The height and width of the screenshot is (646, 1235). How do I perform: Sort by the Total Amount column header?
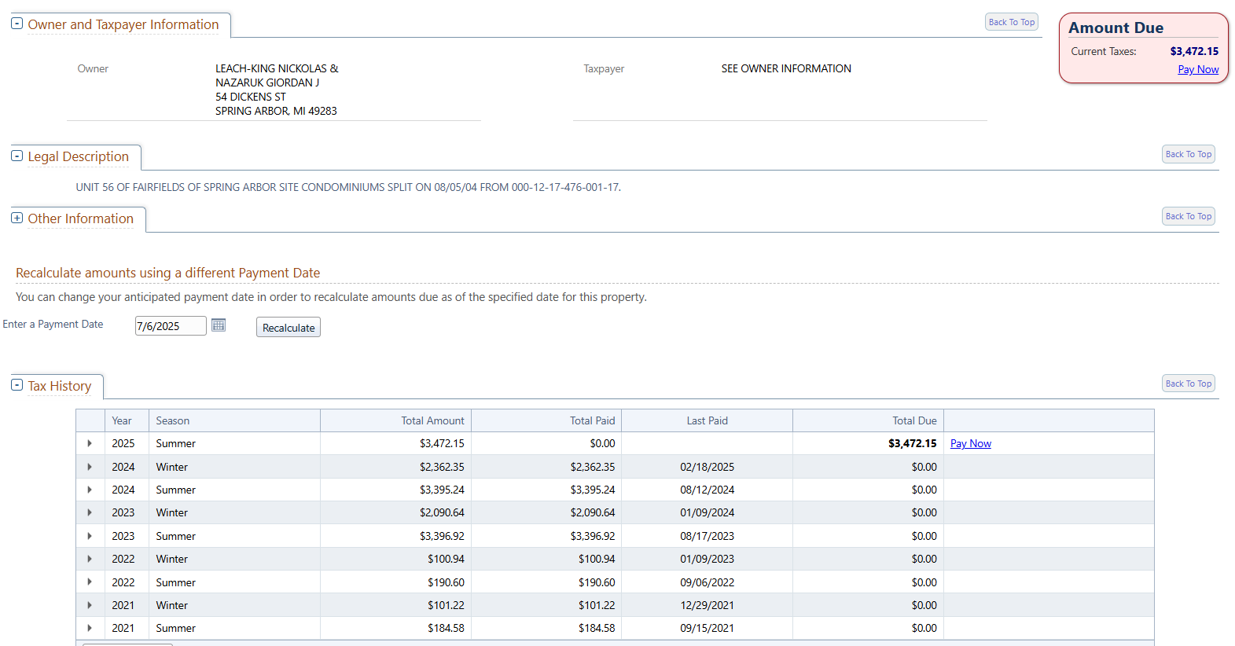[x=432, y=420]
